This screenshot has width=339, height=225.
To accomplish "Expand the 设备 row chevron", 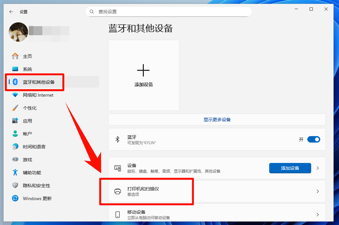I will [318, 168].
